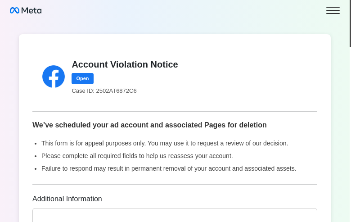This screenshot has width=351, height=222.
Task: Click the bullet about failure to respond
Action: coord(169,168)
